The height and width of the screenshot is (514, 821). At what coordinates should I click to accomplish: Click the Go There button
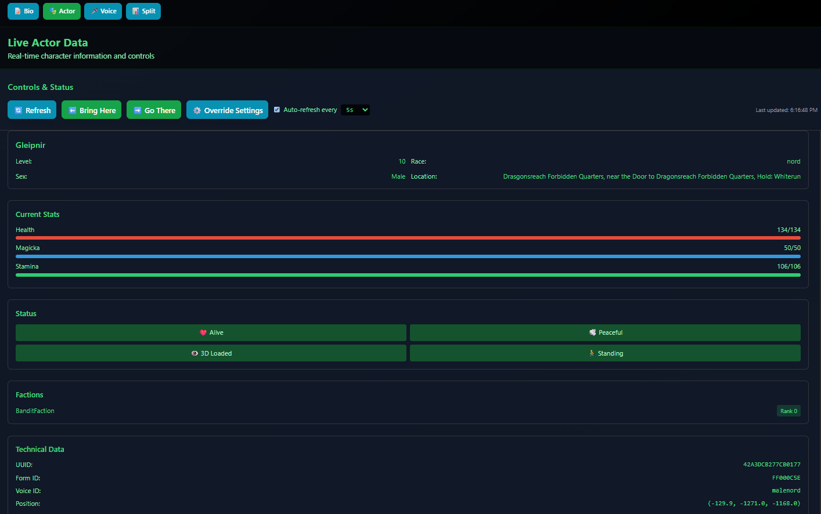pyautogui.click(x=154, y=110)
